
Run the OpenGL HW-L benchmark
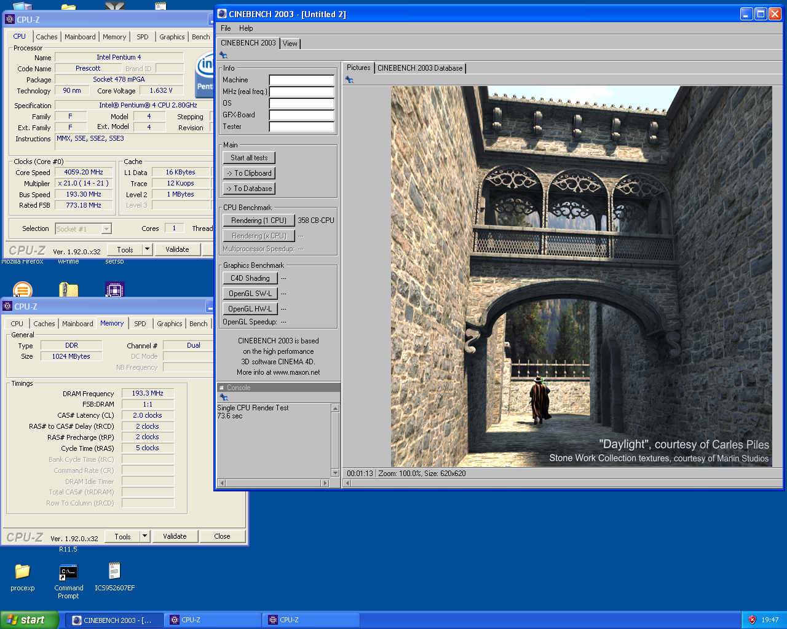pyautogui.click(x=250, y=309)
